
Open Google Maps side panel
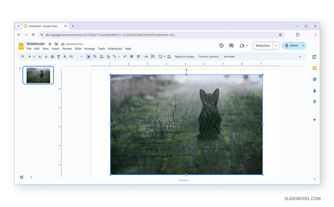[314, 102]
